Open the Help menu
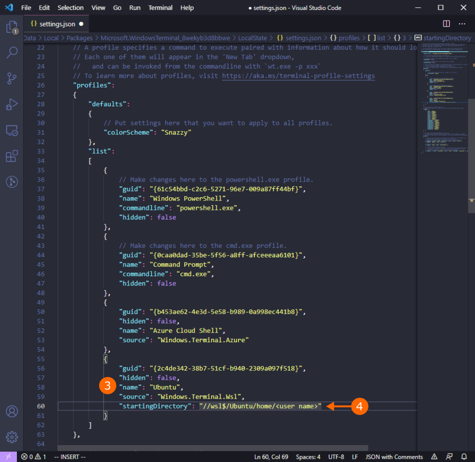Image resolution: width=475 pixels, height=462 pixels. (x=187, y=8)
